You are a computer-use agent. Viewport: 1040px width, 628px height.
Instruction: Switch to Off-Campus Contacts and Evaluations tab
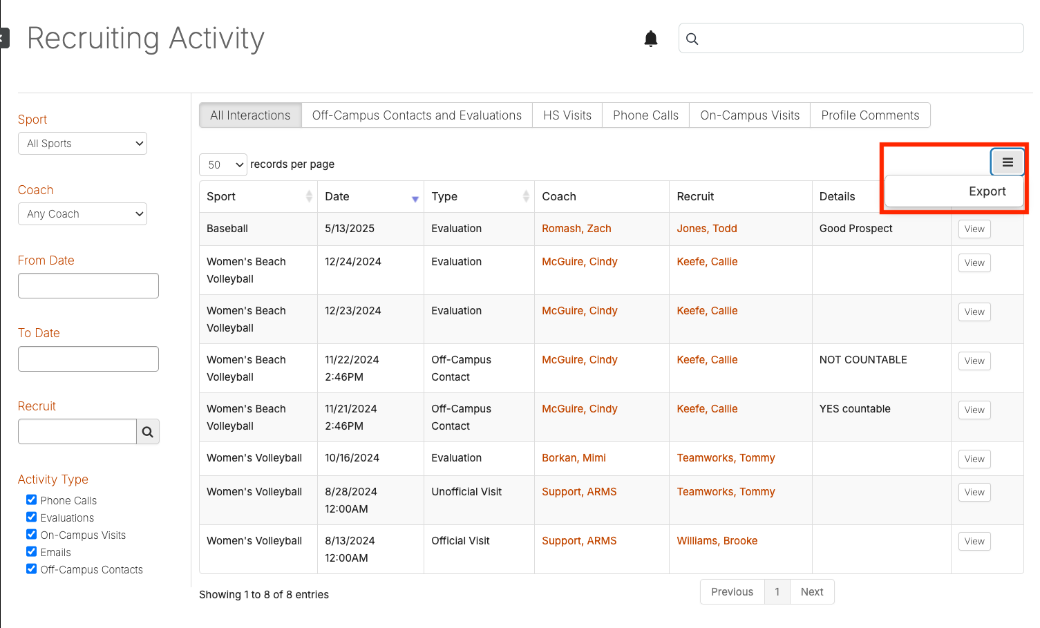coord(417,115)
